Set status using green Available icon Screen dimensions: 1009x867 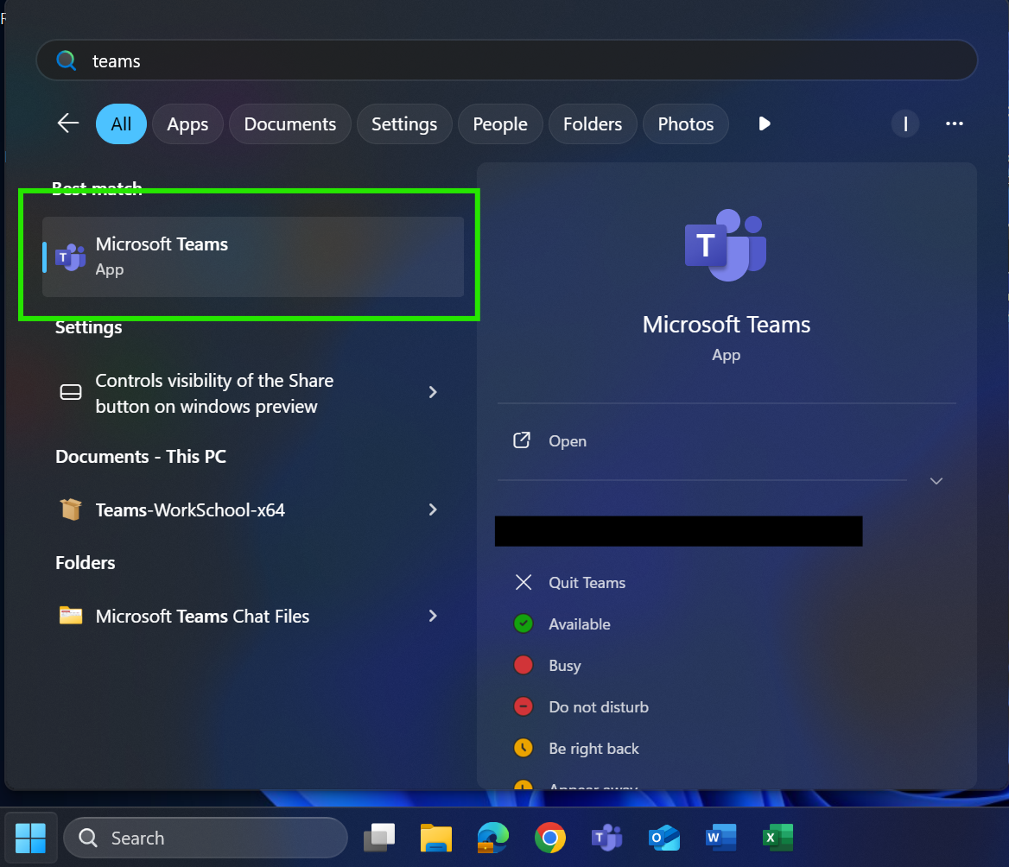point(524,623)
